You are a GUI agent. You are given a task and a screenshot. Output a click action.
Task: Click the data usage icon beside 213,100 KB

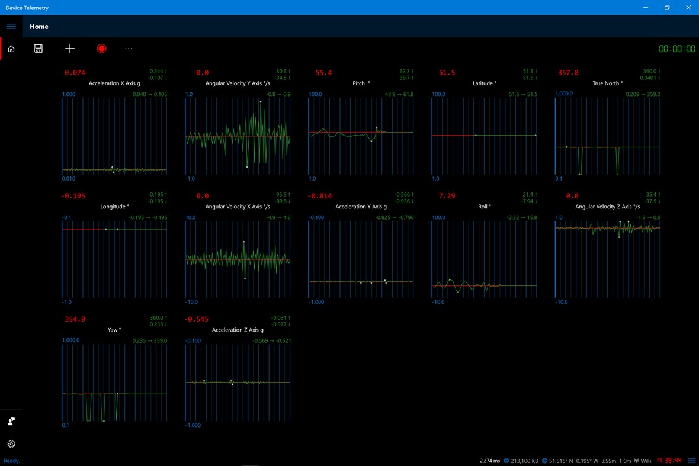point(506,460)
